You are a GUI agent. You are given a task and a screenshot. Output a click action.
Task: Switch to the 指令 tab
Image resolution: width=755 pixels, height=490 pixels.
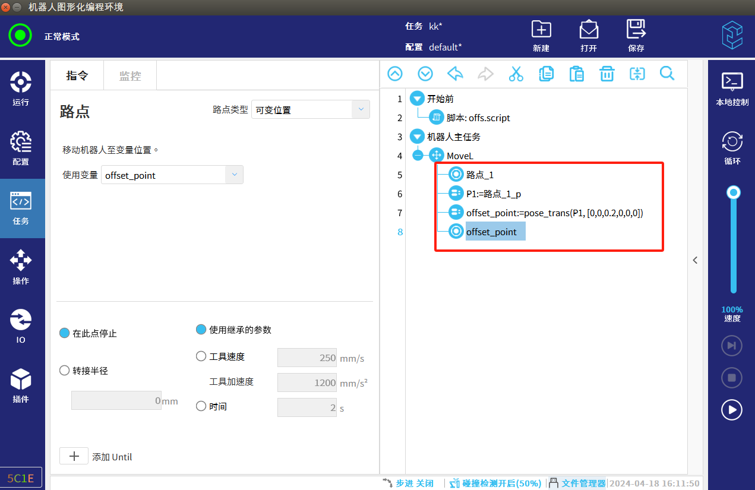click(77, 75)
